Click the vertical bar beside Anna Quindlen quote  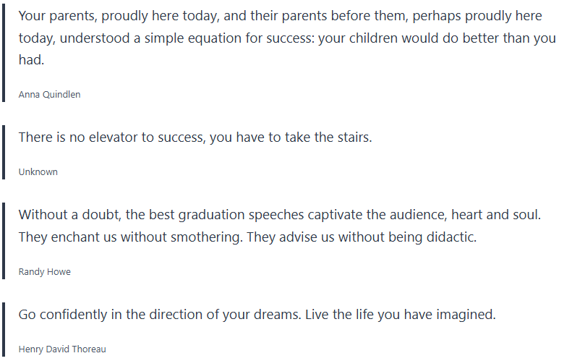pyautogui.click(x=4, y=52)
